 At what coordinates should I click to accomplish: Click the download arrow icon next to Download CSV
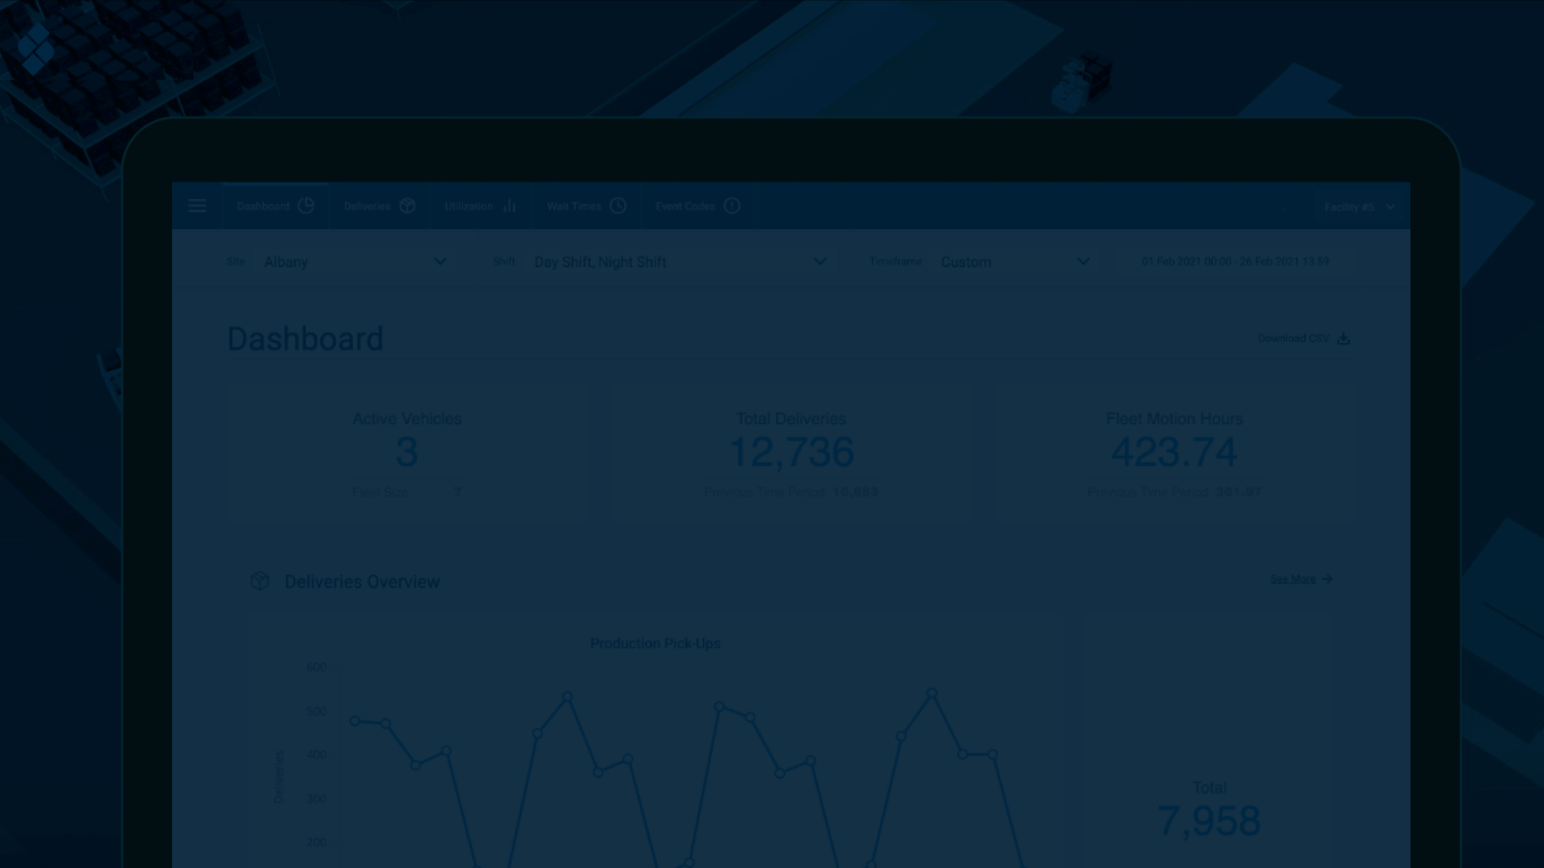click(x=1343, y=338)
